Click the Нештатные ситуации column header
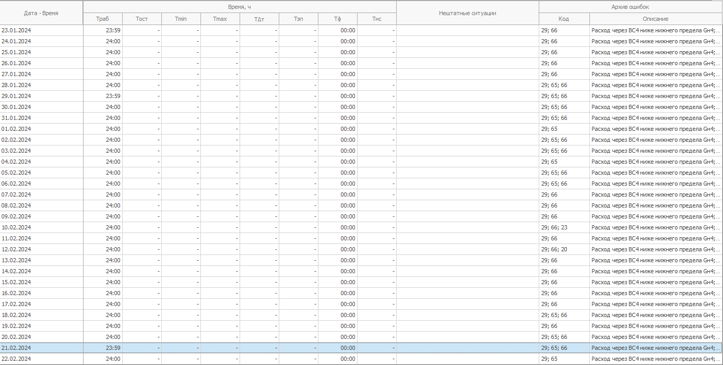The height and width of the screenshot is (365, 723). point(468,13)
